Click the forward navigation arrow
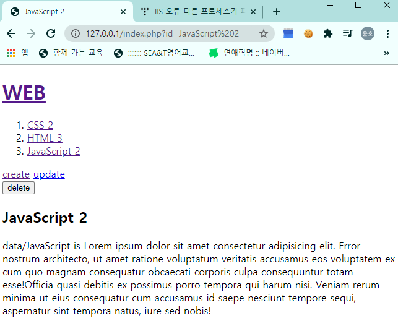 pyautogui.click(x=31, y=33)
